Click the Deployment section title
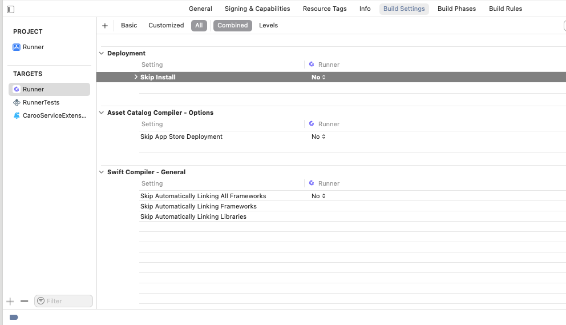This screenshot has width=566, height=325. coord(126,53)
